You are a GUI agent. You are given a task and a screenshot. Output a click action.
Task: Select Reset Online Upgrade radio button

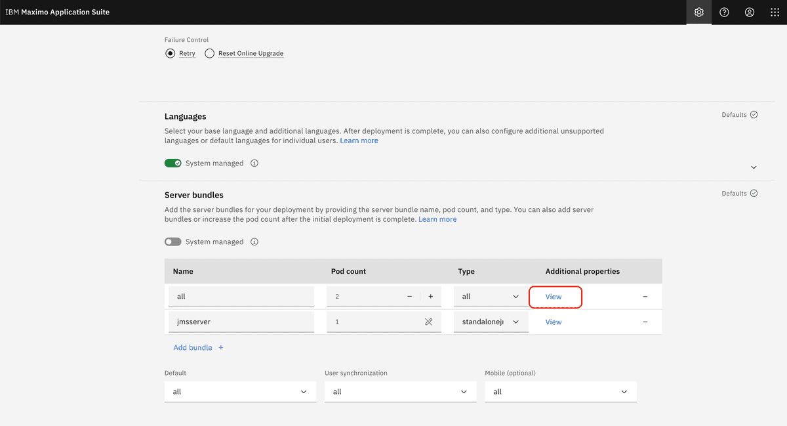[x=210, y=54]
